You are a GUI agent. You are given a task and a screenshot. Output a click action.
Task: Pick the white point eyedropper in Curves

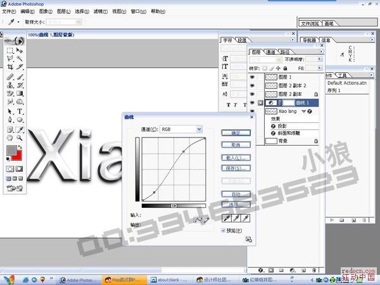pyautogui.click(x=246, y=218)
